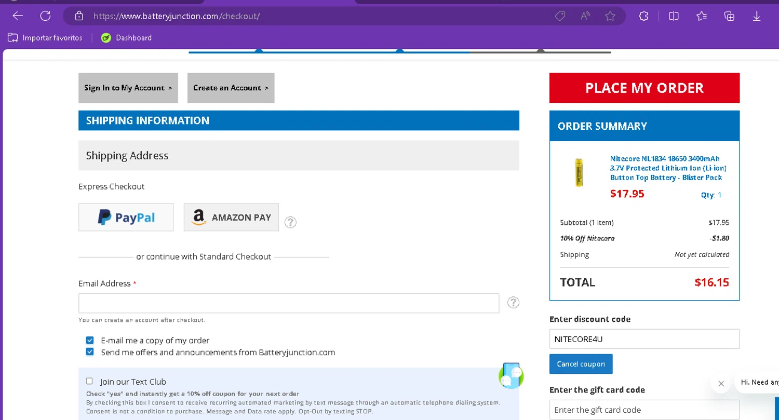Click the 'Express Checkout' label
Image resolution: width=779 pixels, height=420 pixels.
112,186
